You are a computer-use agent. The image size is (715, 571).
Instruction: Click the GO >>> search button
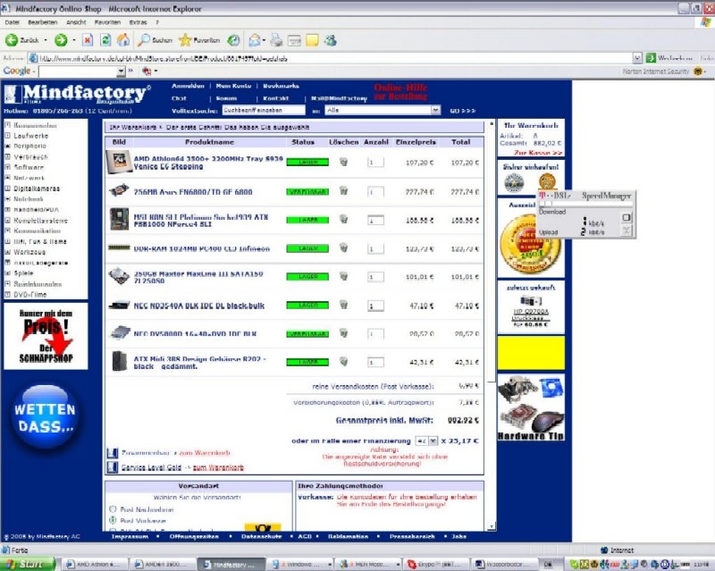click(462, 111)
